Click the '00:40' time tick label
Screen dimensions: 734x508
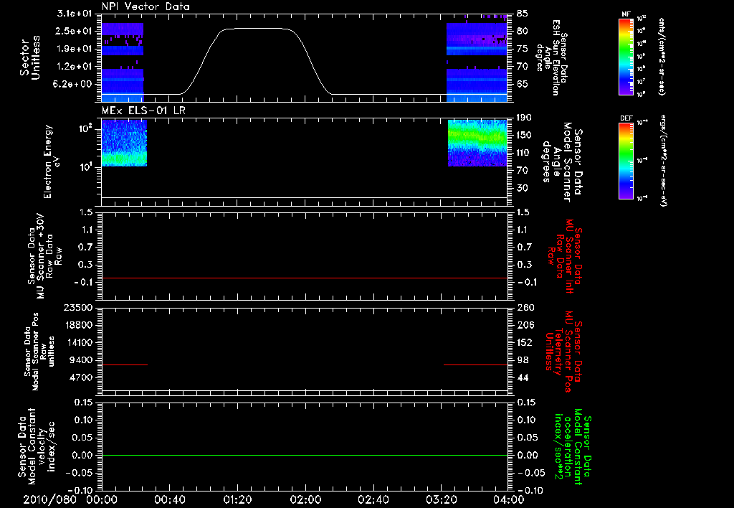point(169,499)
